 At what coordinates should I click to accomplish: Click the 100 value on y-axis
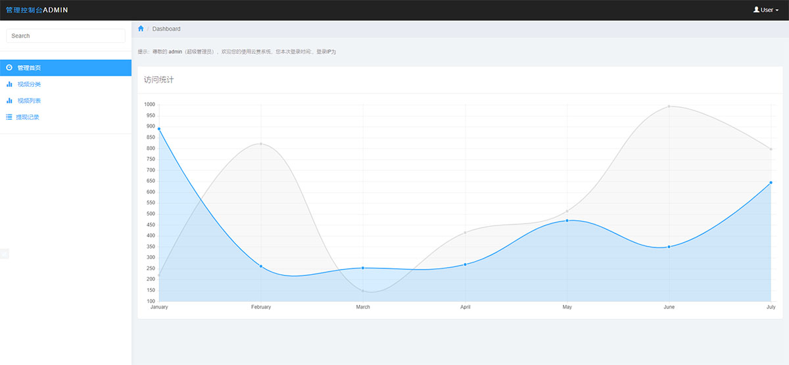click(x=151, y=301)
